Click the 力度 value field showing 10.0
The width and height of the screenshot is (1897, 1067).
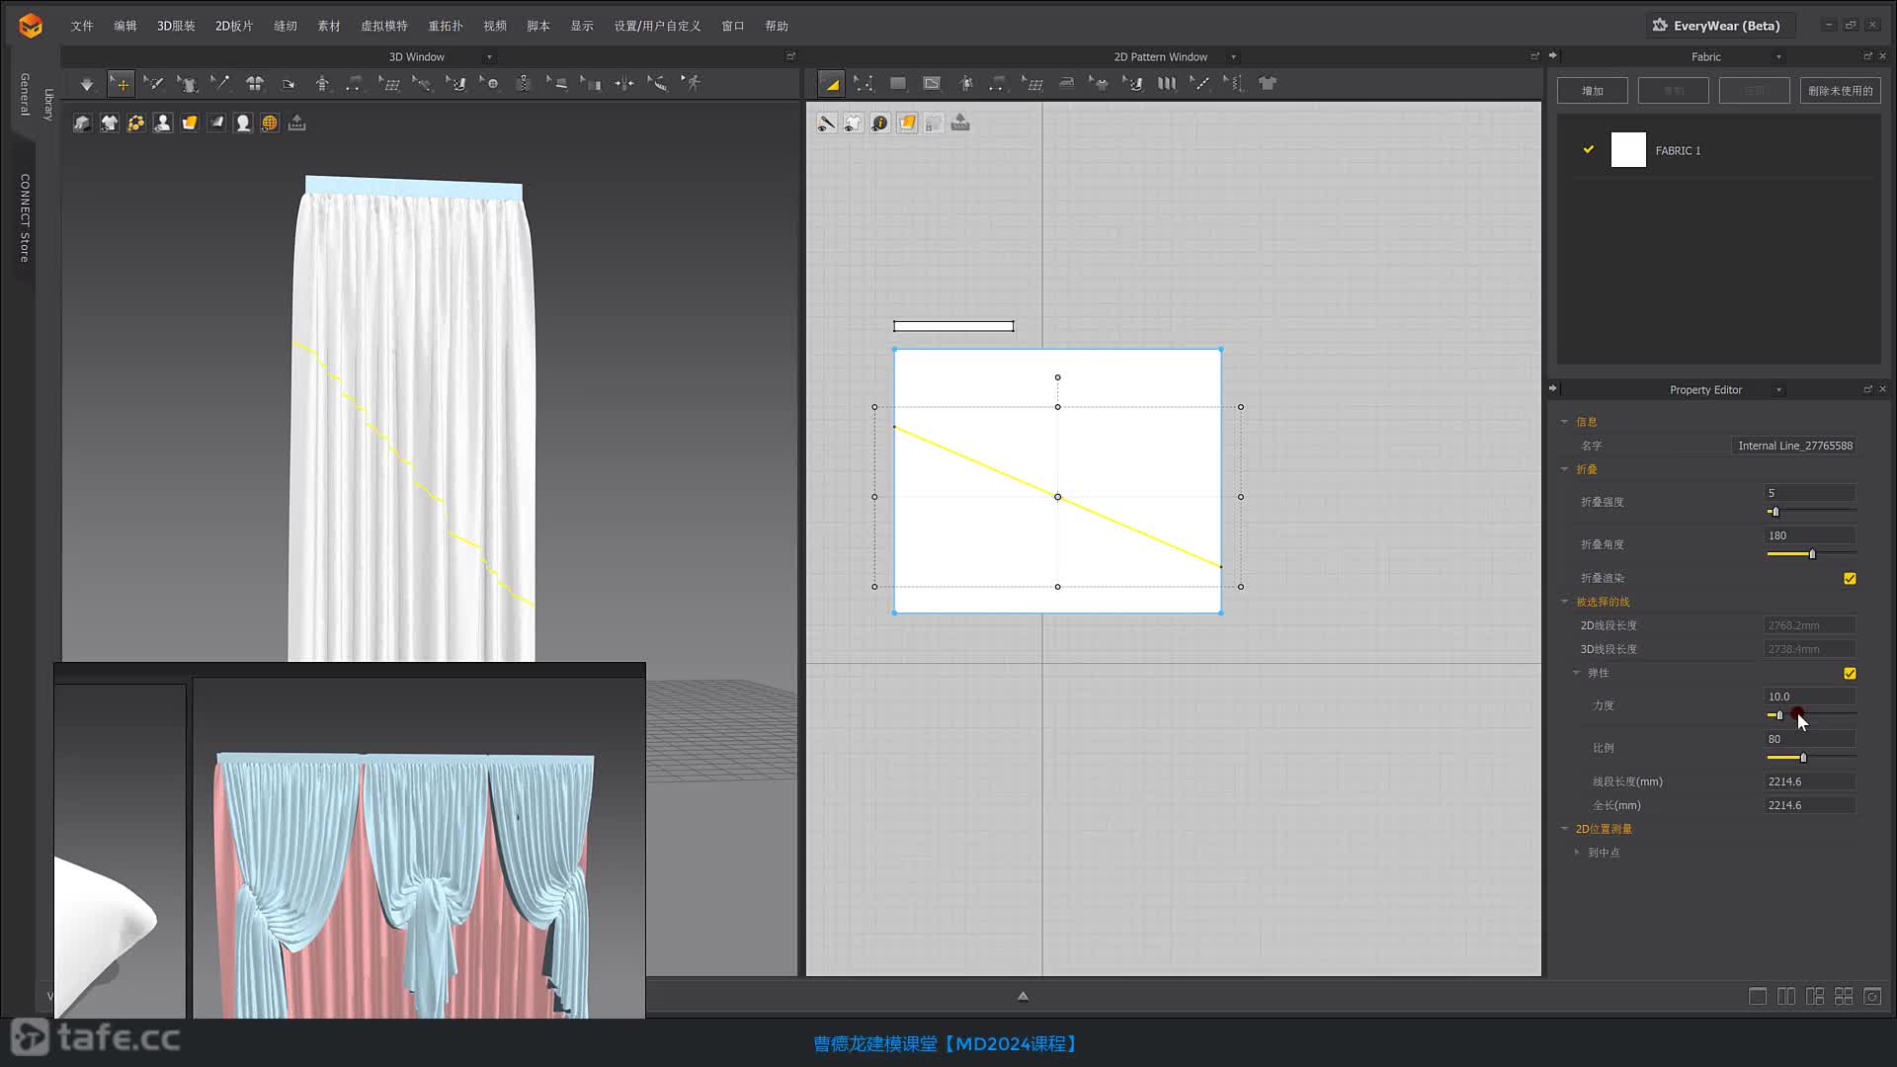click(x=1810, y=697)
